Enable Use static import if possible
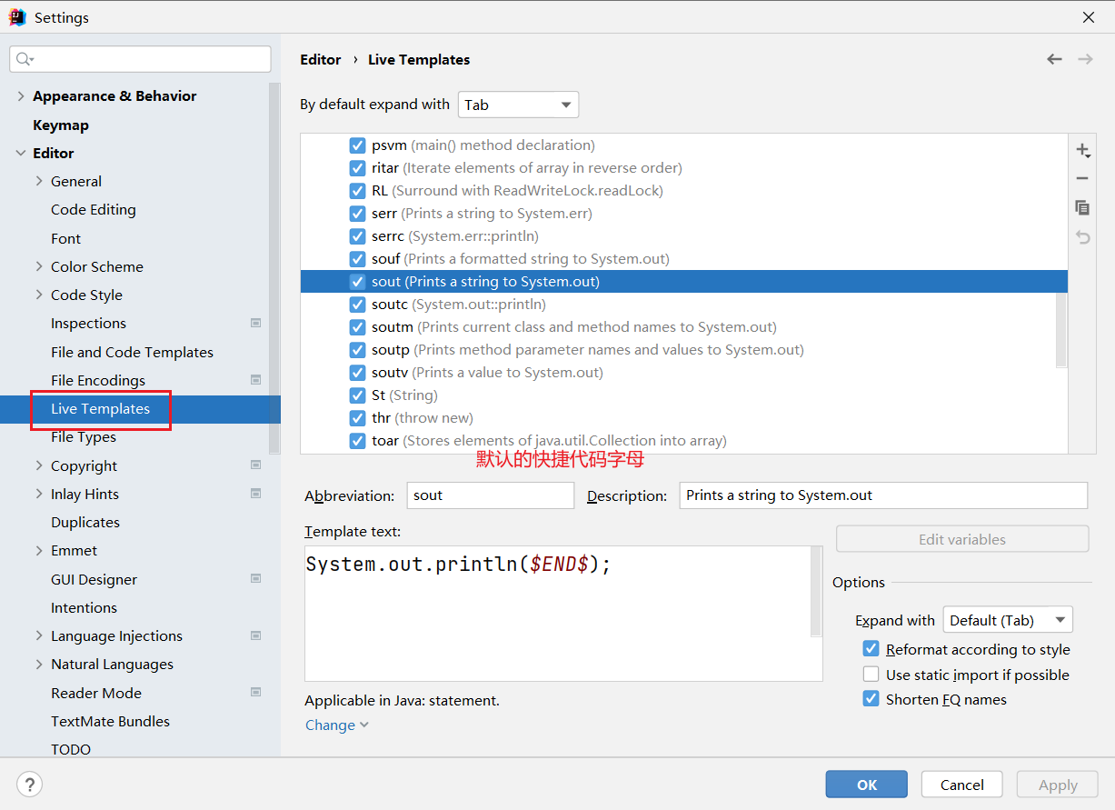1115x810 pixels. (871, 675)
